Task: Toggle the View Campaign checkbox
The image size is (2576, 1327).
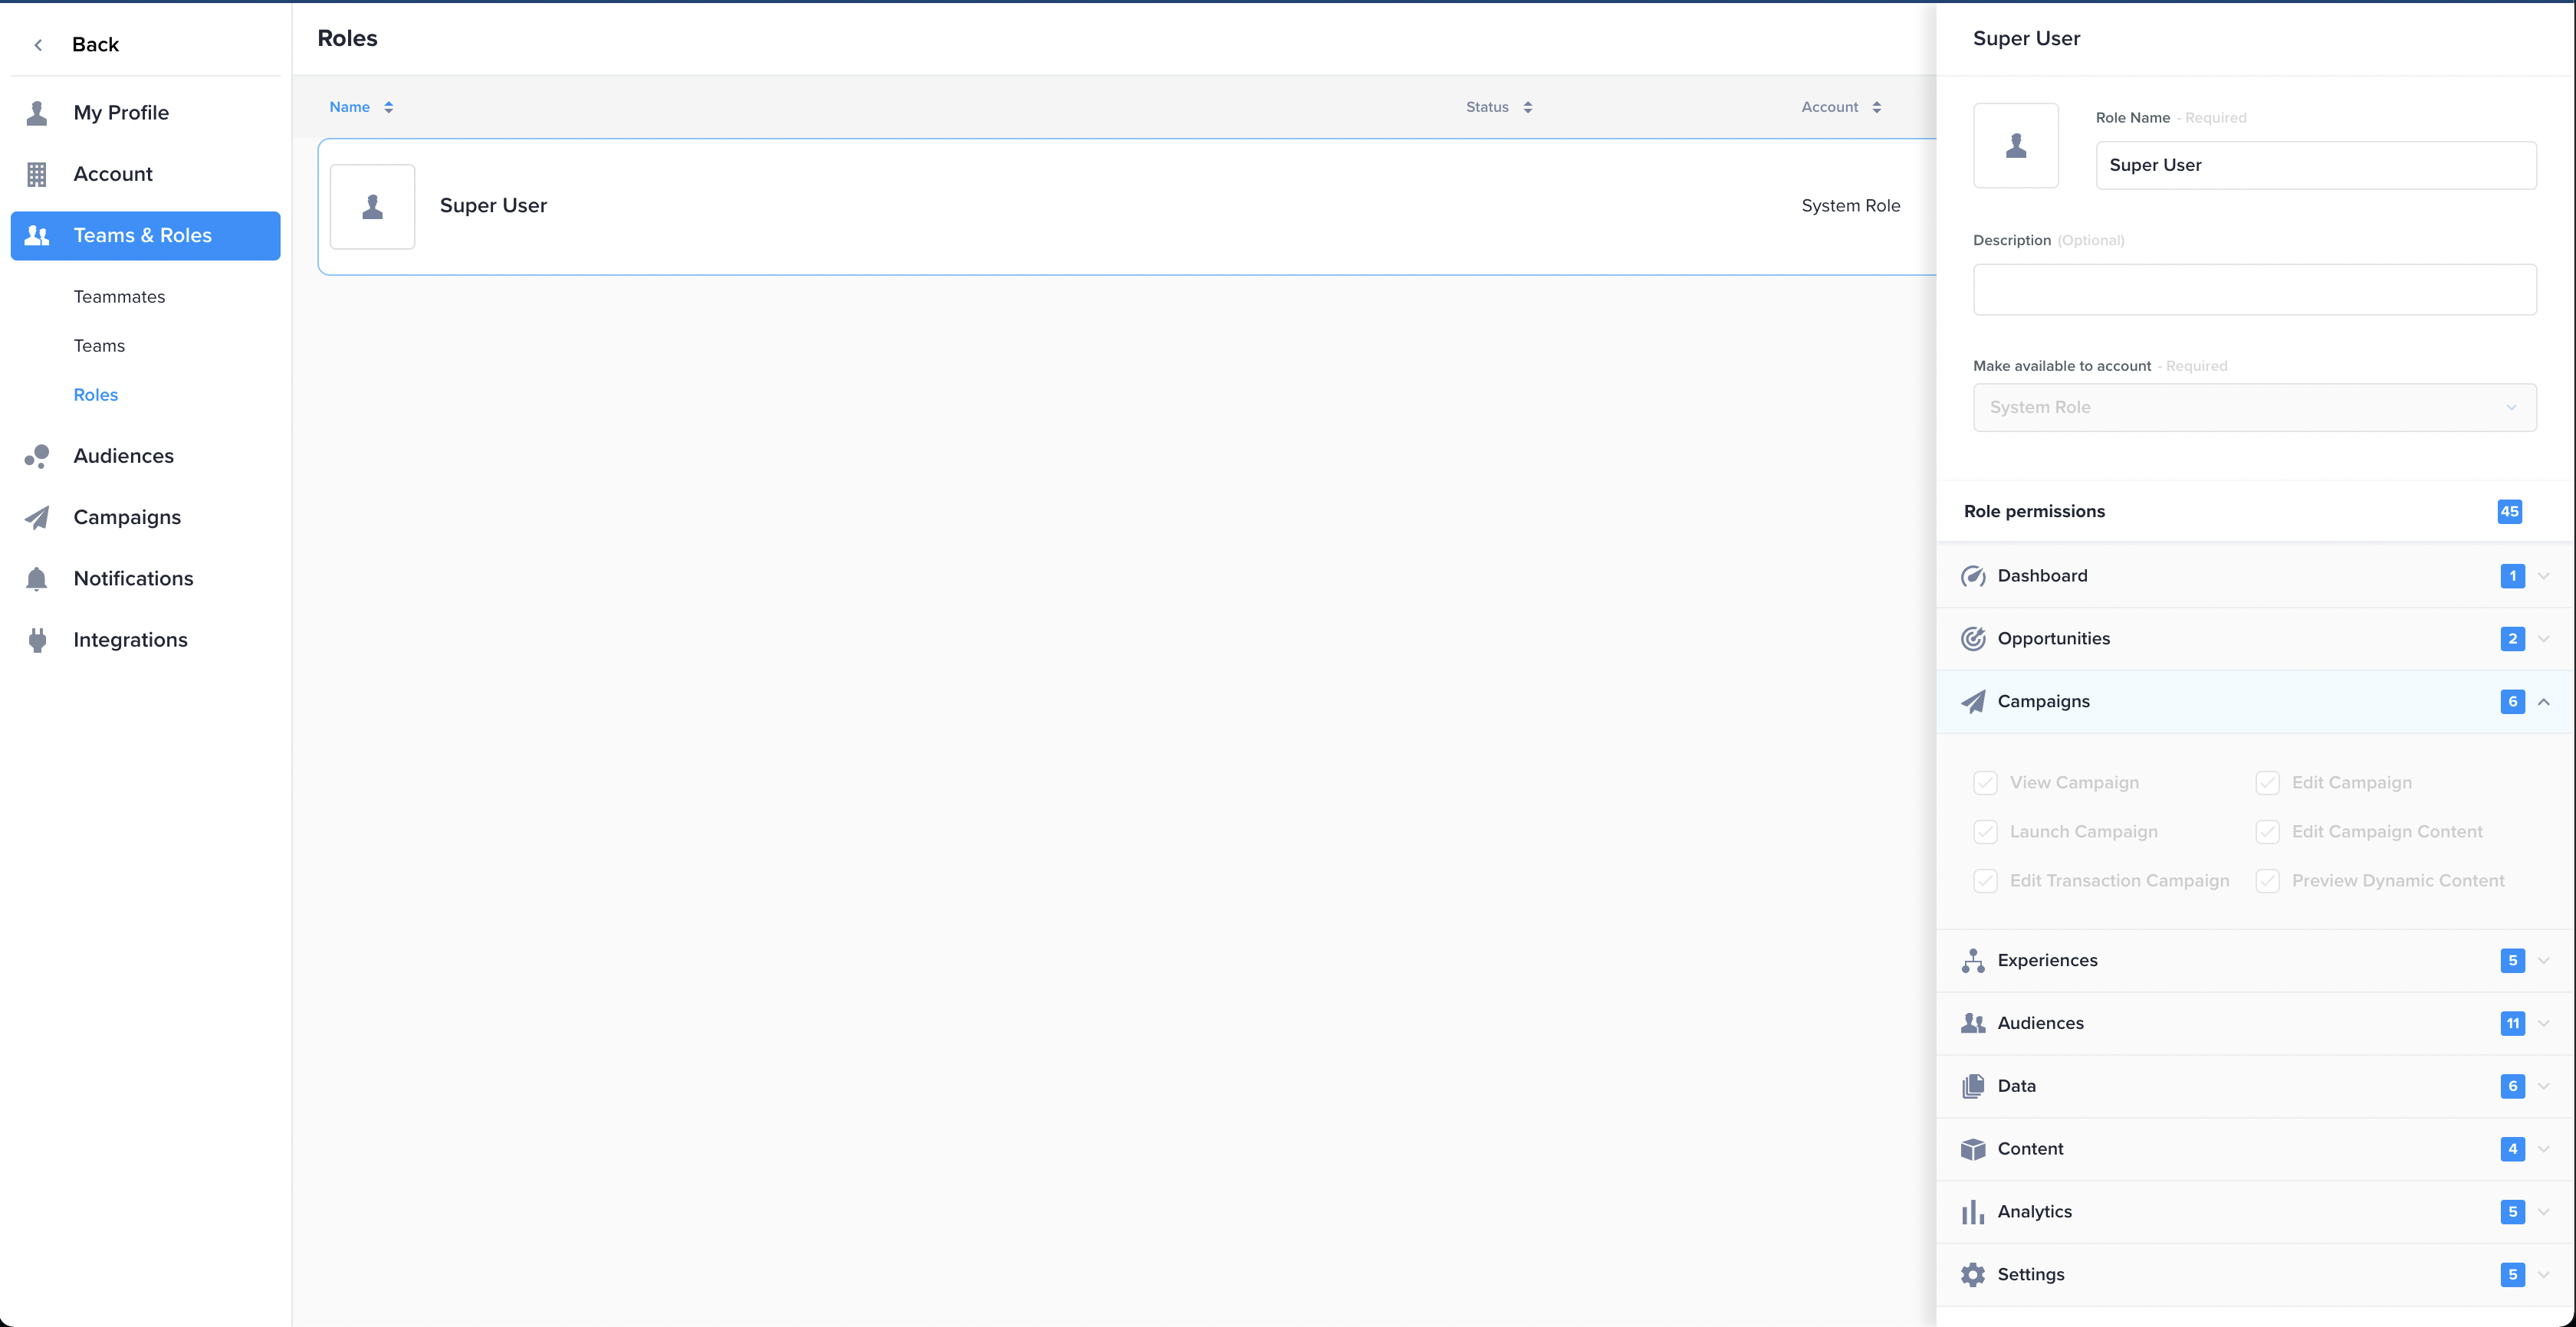Action: [1985, 782]
